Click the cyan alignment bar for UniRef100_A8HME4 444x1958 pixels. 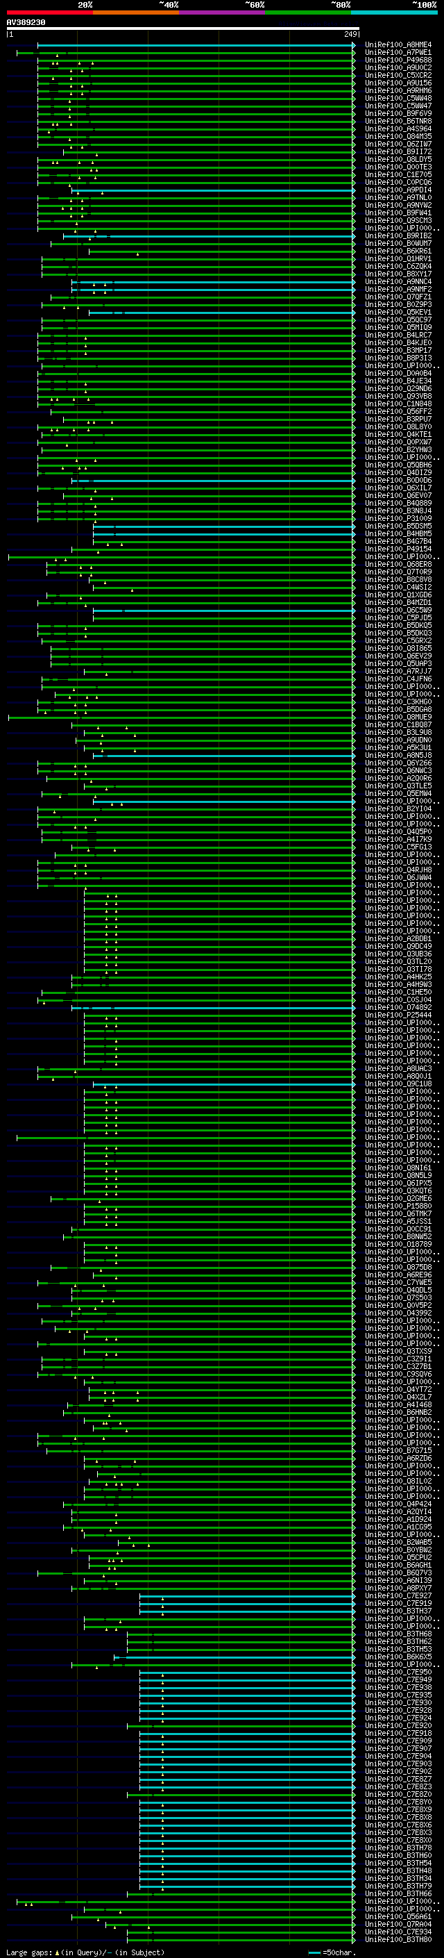coord(195,45)
